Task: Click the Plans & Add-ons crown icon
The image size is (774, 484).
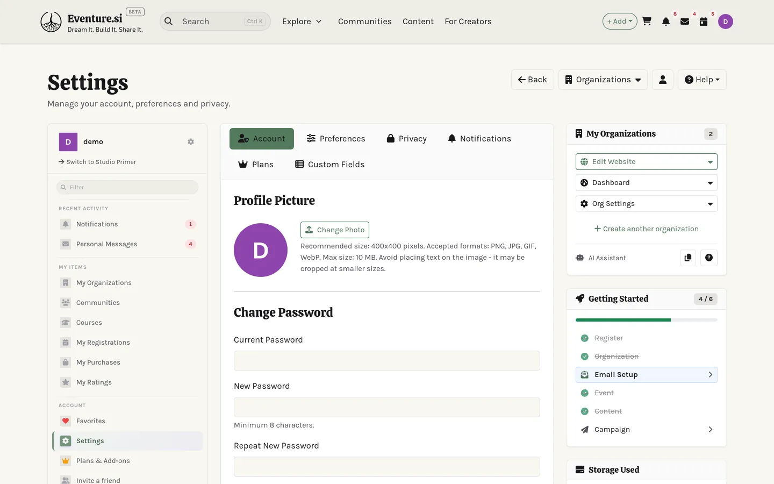Action: (66, 461)
